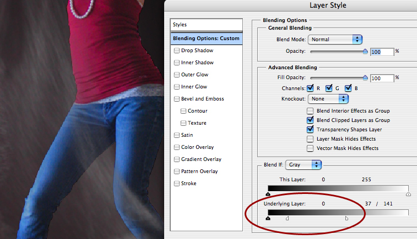Click This Layer black point triangle

click(268, 194)
